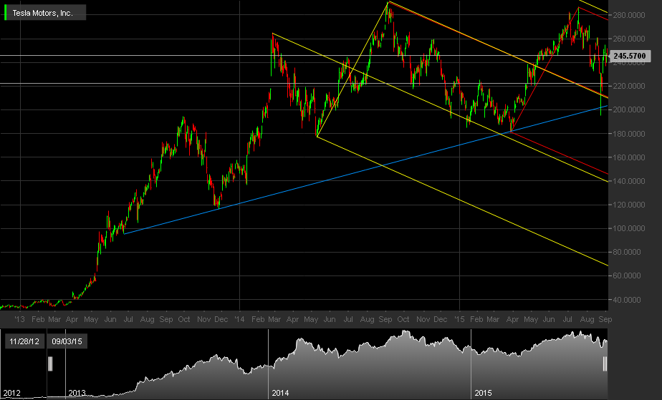Click the '15 label on time axis
This screenshot has width=662, height=400.
[459, 319]
